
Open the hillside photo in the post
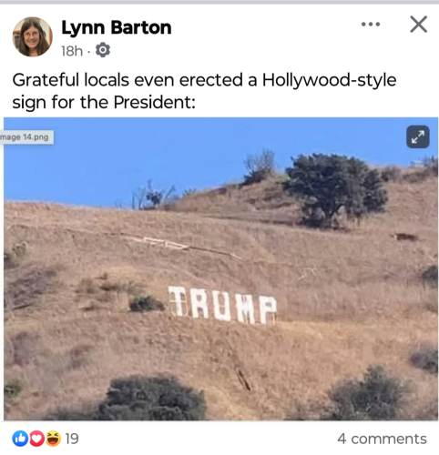click(x=220, y=268)
